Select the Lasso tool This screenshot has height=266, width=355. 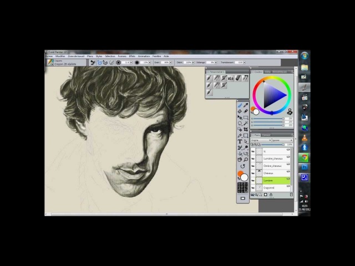(x=240, y=124)
